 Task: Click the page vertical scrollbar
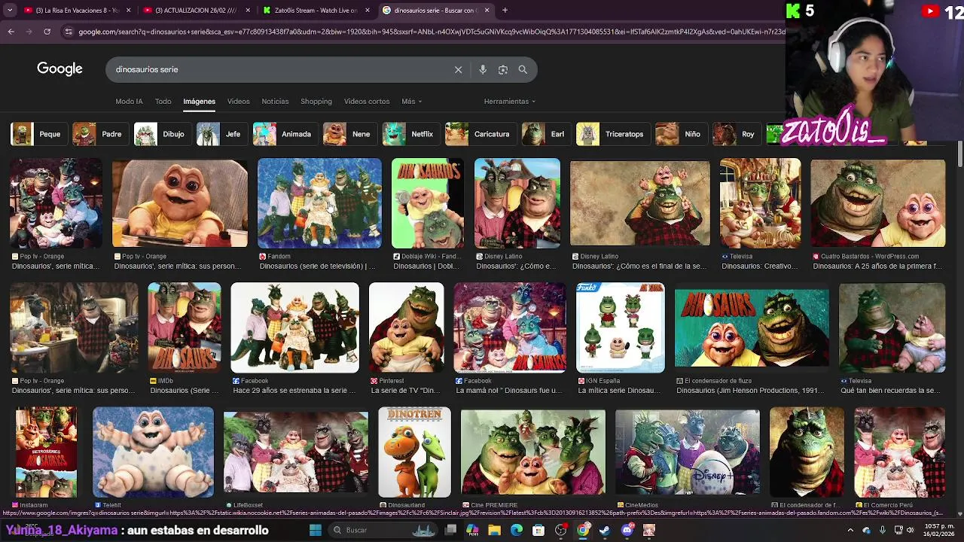tap(960, 154)
